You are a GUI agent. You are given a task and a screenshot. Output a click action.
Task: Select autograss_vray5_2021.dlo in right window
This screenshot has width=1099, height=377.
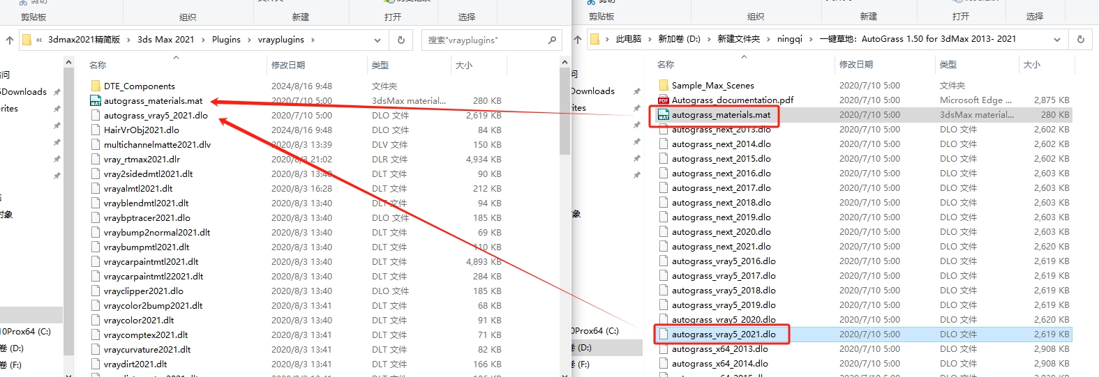[x=724, y=334]
